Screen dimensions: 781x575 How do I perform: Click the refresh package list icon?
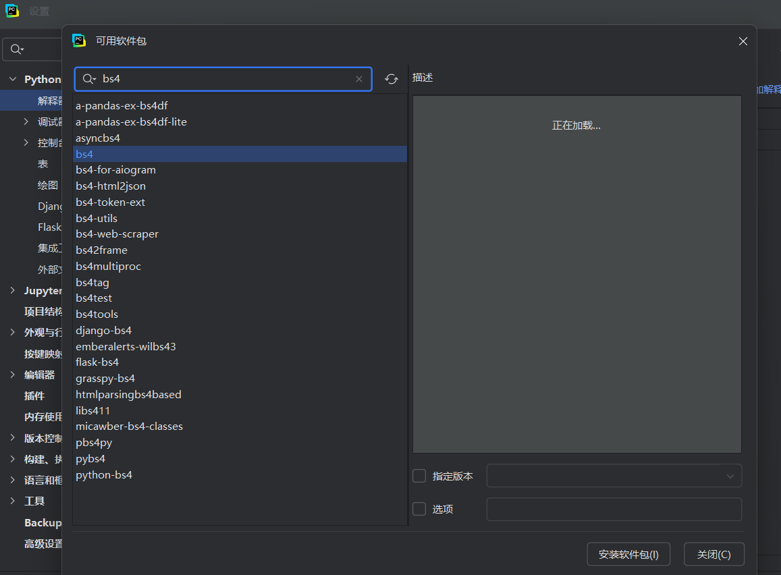point(392,80)
